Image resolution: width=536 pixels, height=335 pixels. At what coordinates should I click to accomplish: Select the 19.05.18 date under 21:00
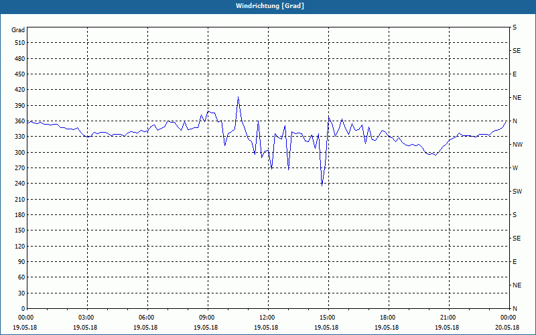click(x=447, y=328)
